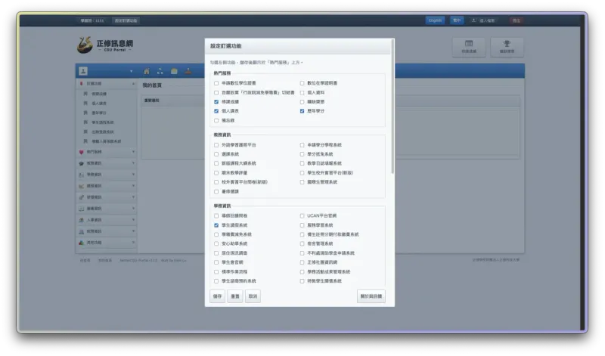Switch language to English in top bar
The height and width of the screenshot is (356, 605).
pos(435,20)
